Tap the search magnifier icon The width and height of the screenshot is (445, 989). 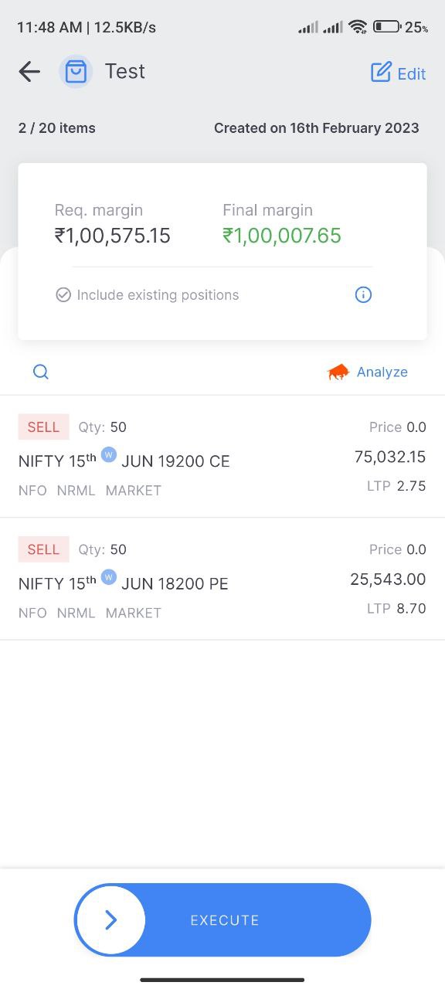(41, 372)
